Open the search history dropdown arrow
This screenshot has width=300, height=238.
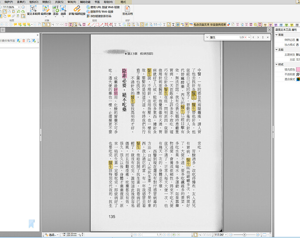(249, 37)
